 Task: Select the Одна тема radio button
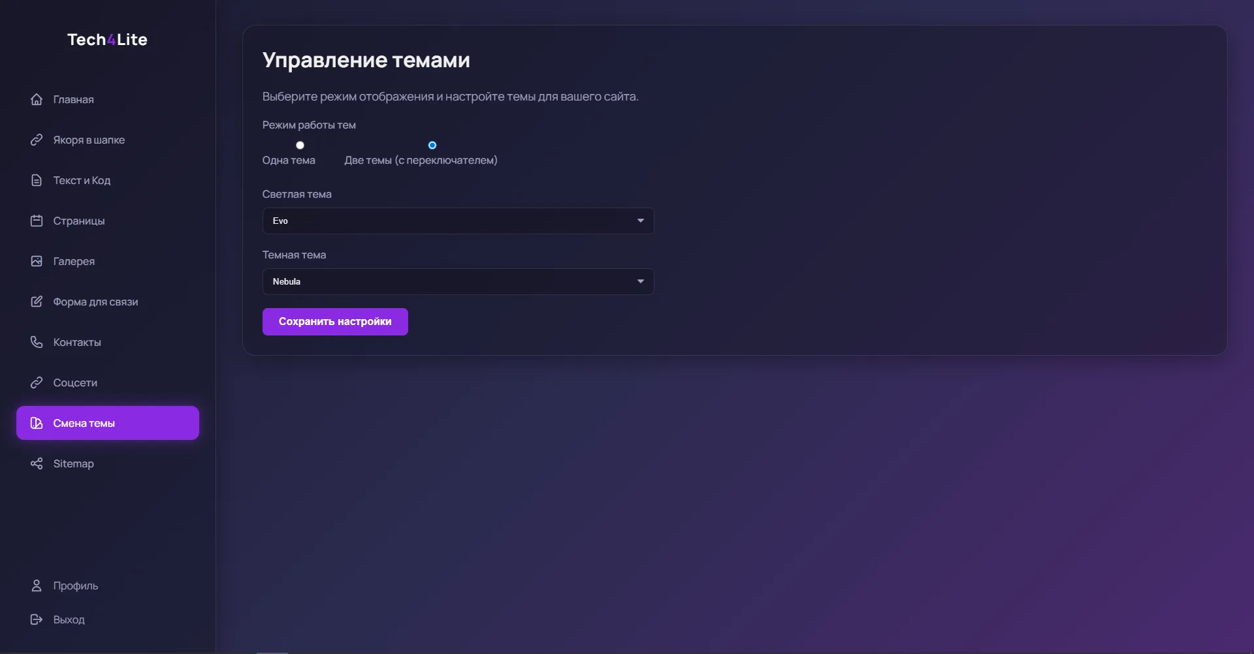pyautogui.click(x=300, y=145)
